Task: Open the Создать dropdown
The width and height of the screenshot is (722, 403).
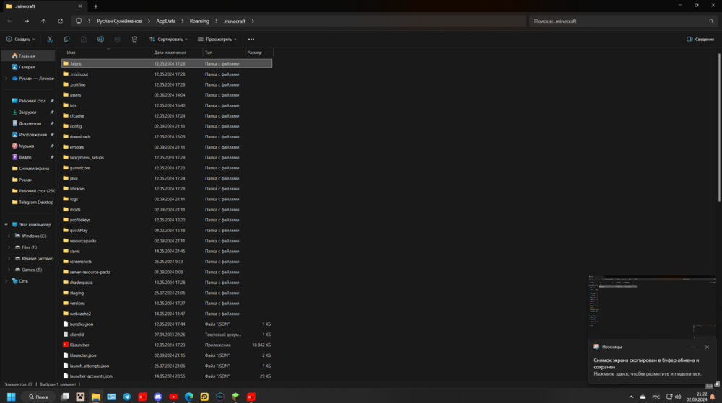Action: point(21,40)
